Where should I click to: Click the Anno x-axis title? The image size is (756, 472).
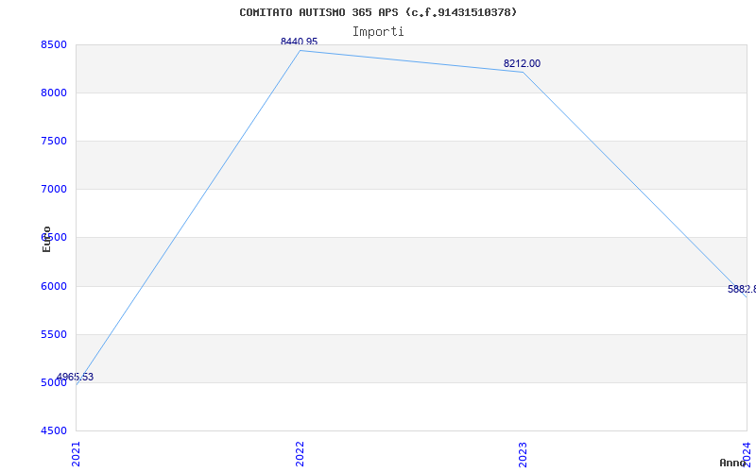pos(732,463)
